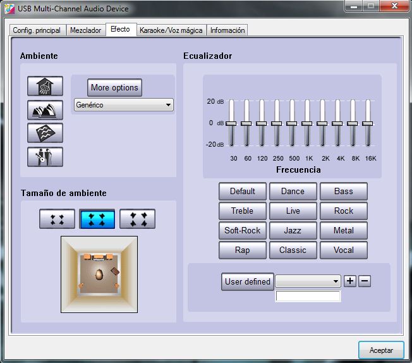Viewport: 412px width, 363px height.
Task: Apply the Jazz equalizer preset
Action: (293, 230)
